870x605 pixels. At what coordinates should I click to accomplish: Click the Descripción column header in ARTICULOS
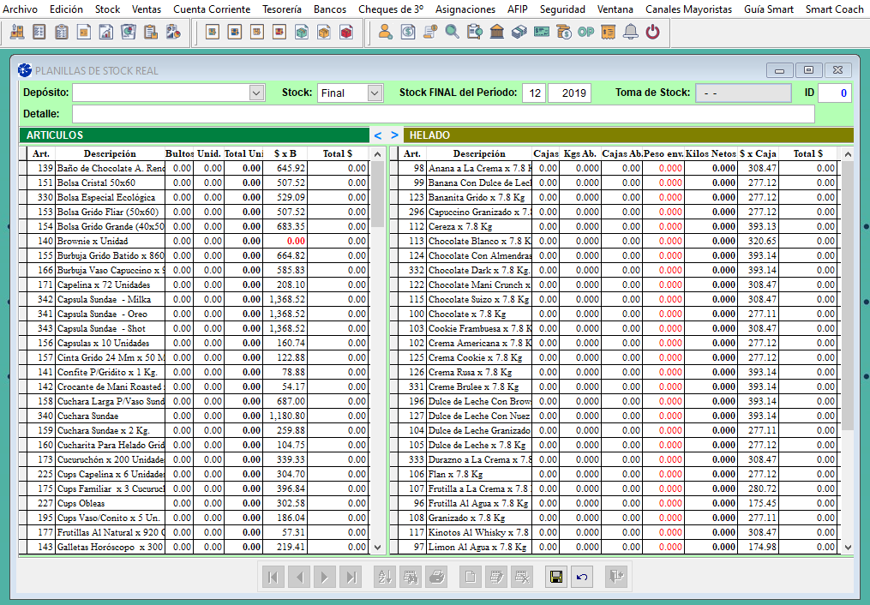point(109,153)
